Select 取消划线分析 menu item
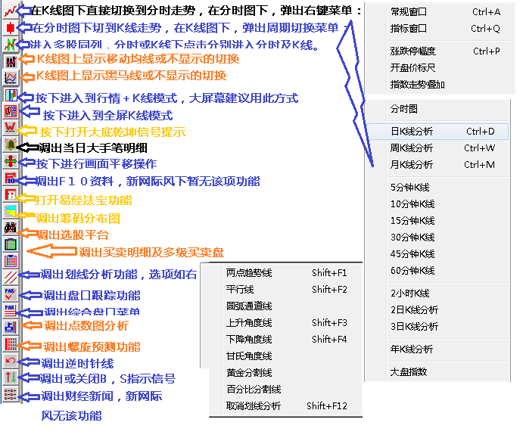526x441 pixels. (286, 406)
